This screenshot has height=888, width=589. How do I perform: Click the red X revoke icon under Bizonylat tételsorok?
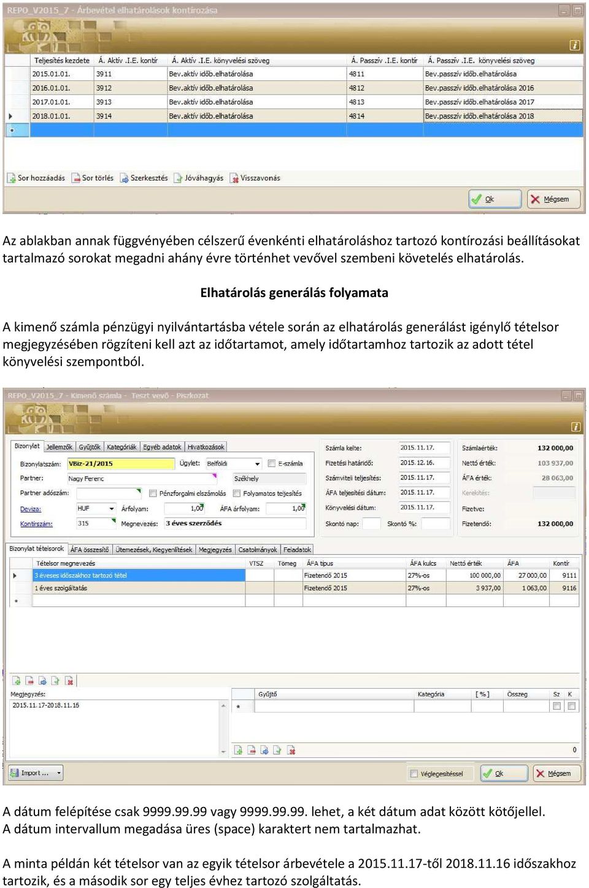tap(69, 681)
